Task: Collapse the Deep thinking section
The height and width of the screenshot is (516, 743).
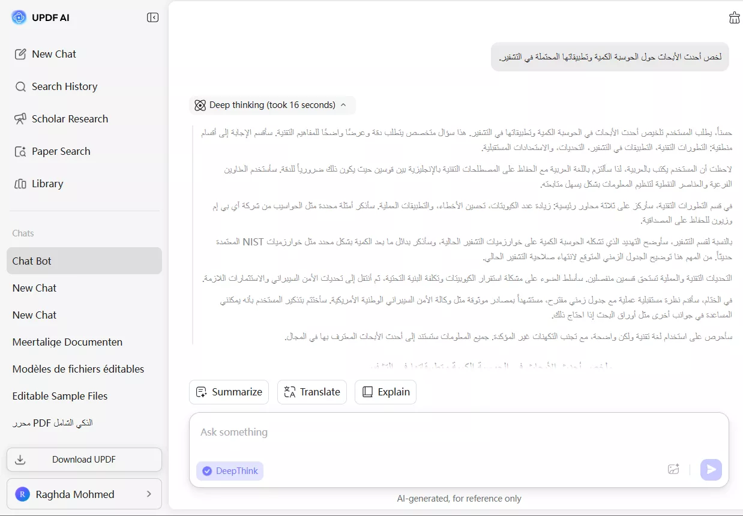Action: pyautogui.click(x=344, y=105)
